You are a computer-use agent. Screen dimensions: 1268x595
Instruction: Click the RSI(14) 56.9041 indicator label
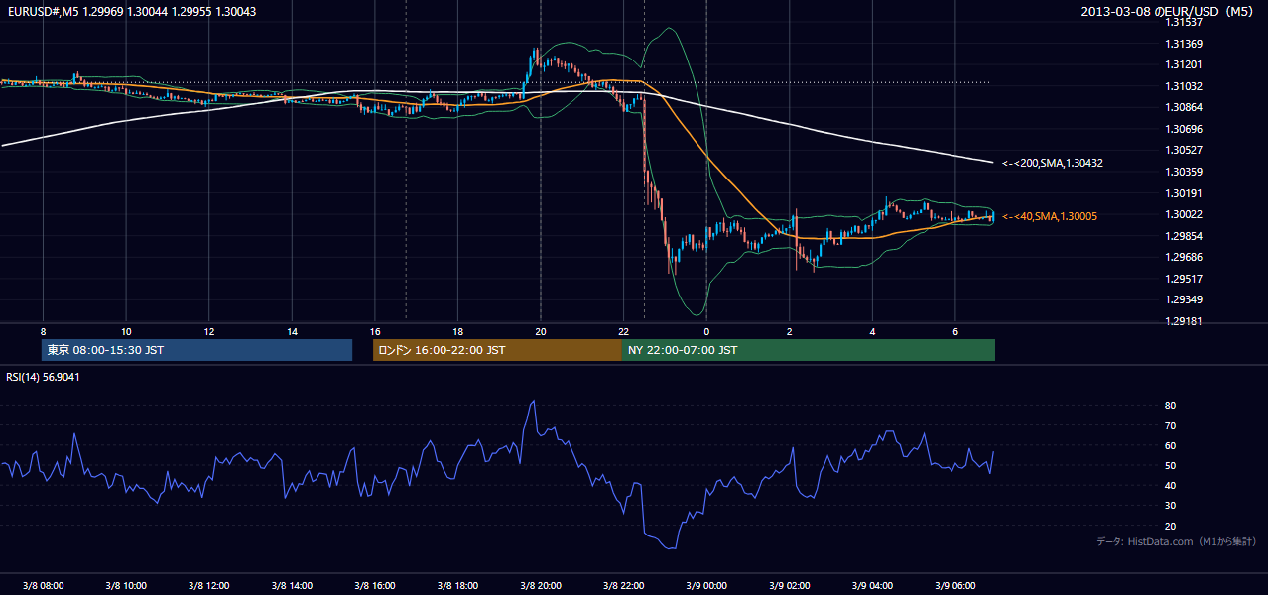(x=43, y=377)
